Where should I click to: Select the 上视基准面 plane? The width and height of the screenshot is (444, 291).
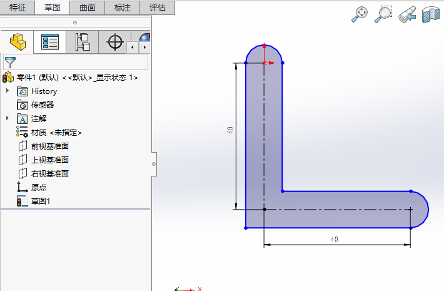tap(50, 160)
